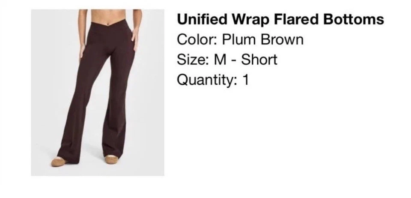Click the word Quantity label
The width and height of the screenshot is (411, 198).
205,80
